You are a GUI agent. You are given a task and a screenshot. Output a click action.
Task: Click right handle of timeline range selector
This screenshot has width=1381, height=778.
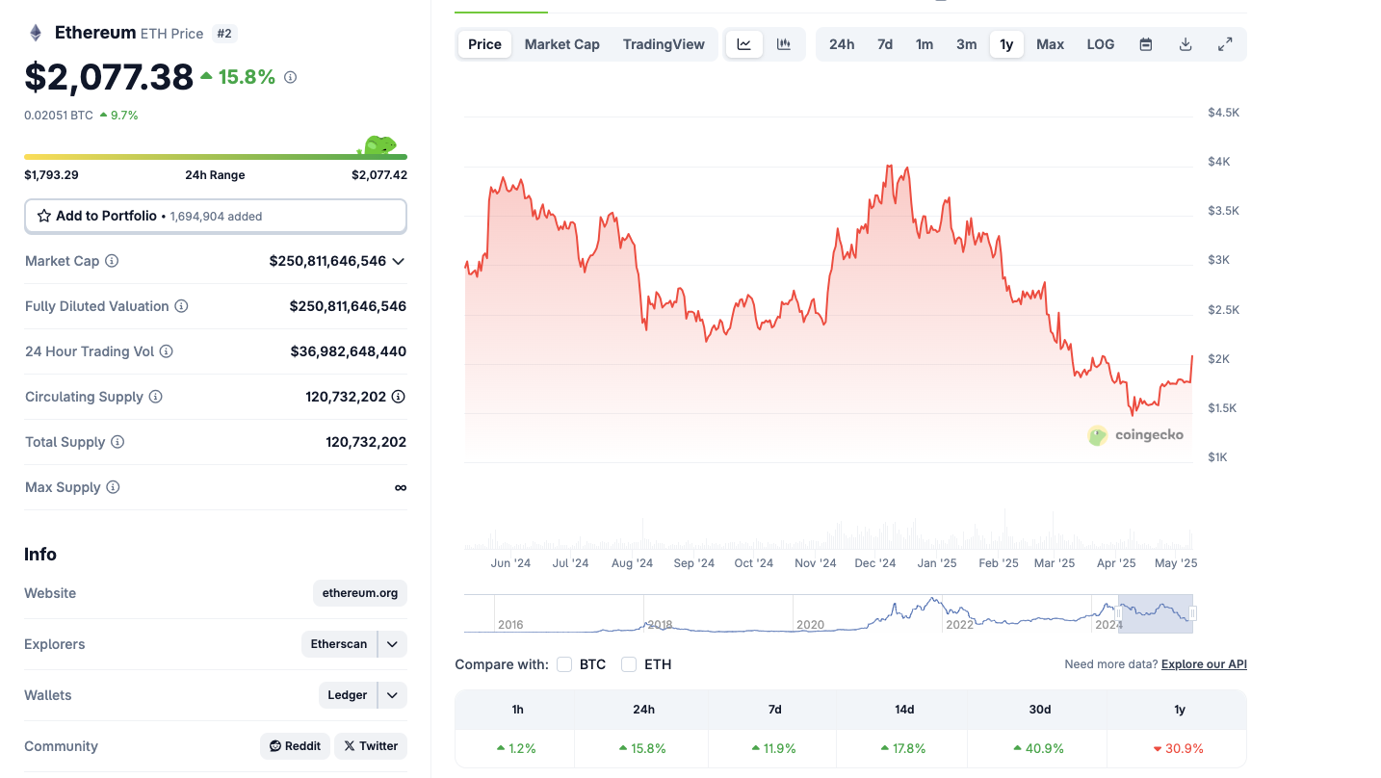point(1192,613)
